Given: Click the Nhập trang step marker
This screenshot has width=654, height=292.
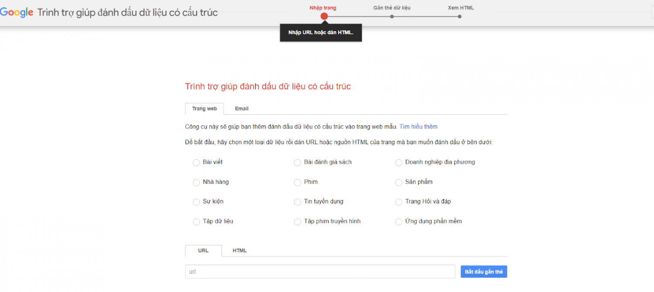Looking at the screenshot, I should 324,17.
